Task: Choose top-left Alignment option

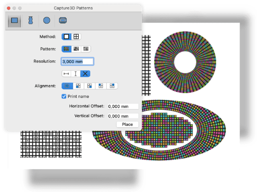Action: pyautogui.click(x=101, y=86)
